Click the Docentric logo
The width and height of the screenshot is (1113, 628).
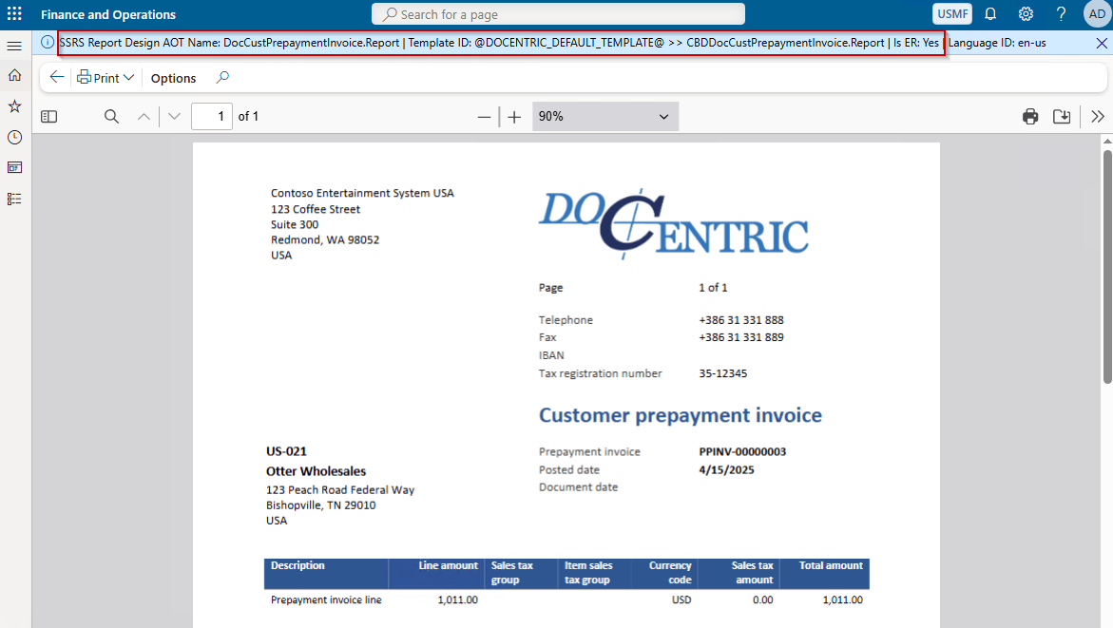[x=673, y=224]
